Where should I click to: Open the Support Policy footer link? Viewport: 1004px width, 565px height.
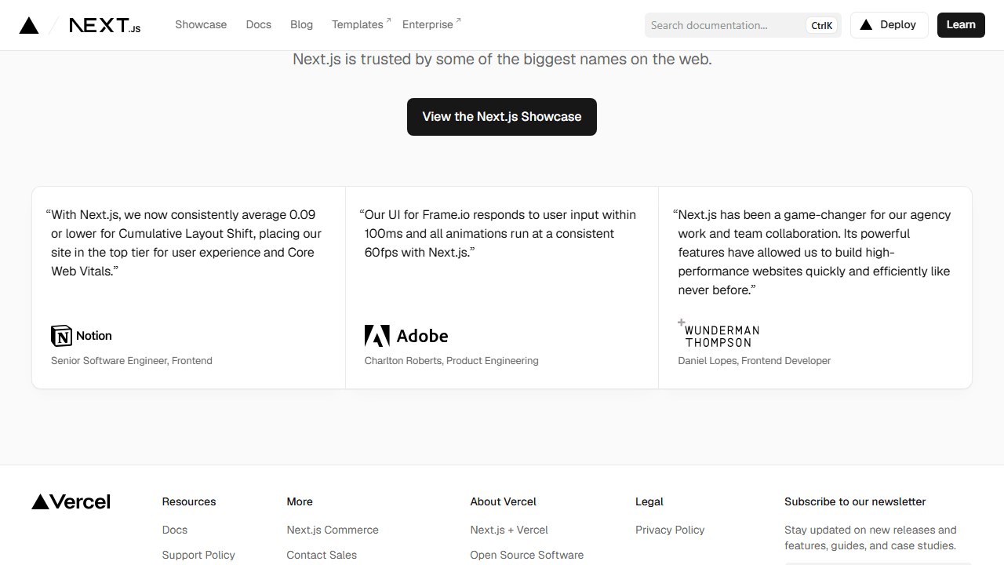[198, 555]
